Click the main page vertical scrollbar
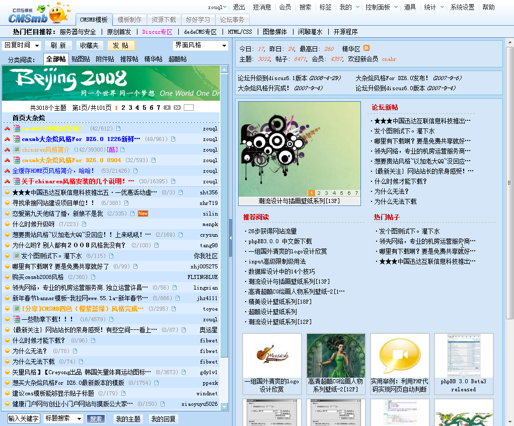514x426 pixels. coord(509,183)
